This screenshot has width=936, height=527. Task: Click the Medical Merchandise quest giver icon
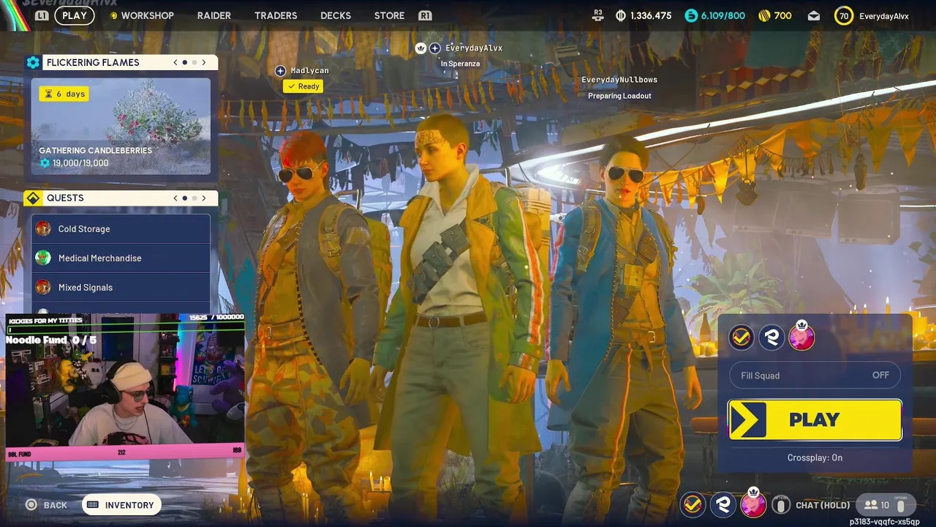pos(44,258)
